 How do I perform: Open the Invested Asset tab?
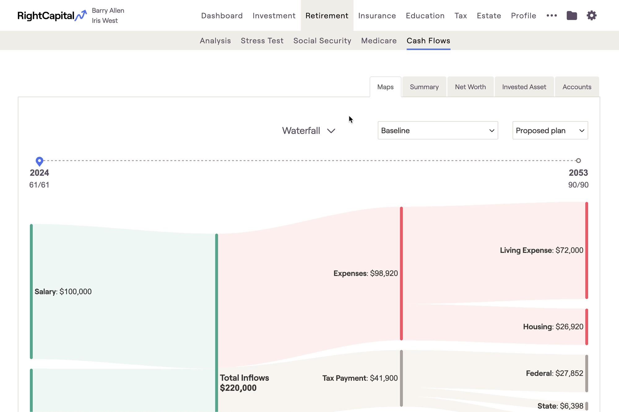point(524,87)
